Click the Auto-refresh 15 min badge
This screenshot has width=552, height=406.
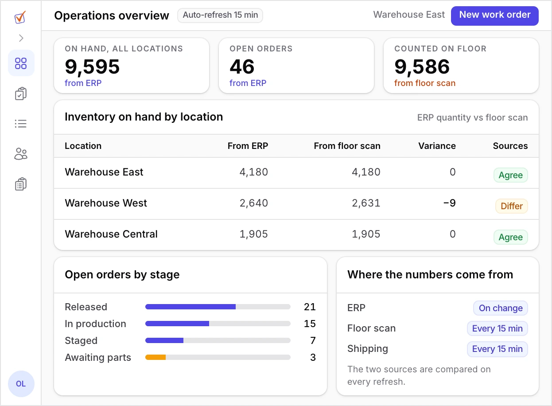pos(220,15)
